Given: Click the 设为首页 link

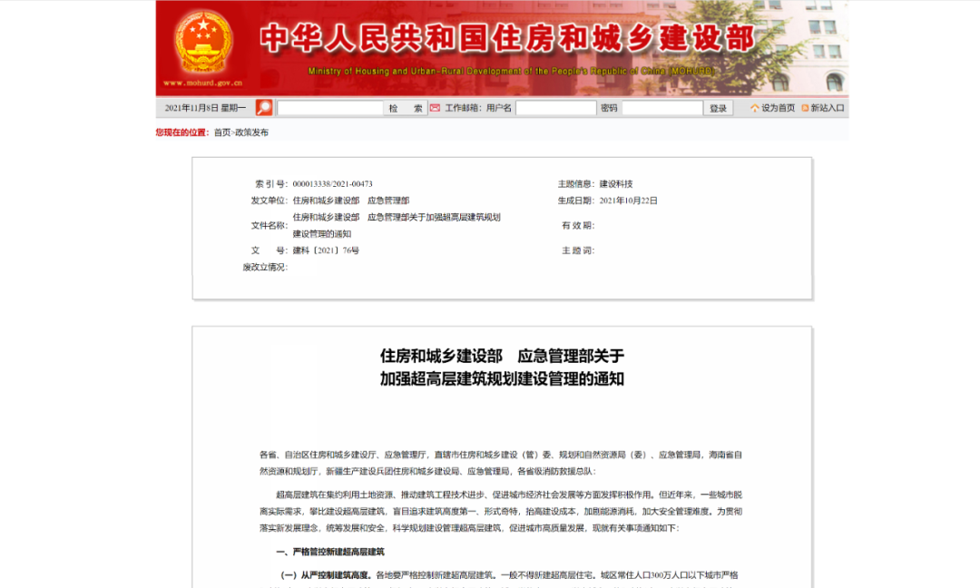Looking at the screenshot, I should (x=779, y=108).
